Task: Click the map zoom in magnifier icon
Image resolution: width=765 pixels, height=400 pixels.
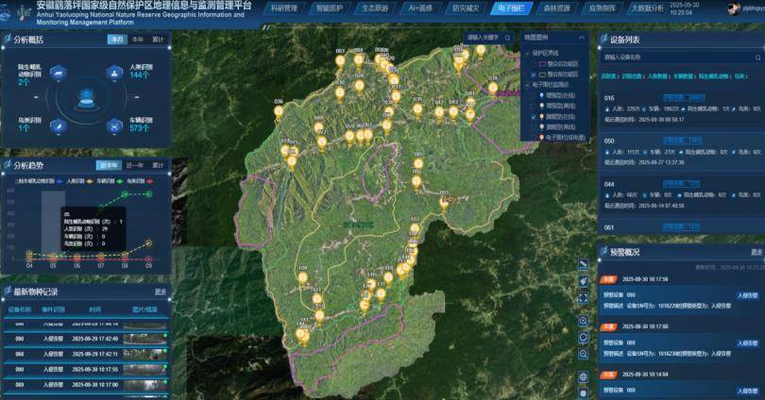Action: tap(584, 322)
